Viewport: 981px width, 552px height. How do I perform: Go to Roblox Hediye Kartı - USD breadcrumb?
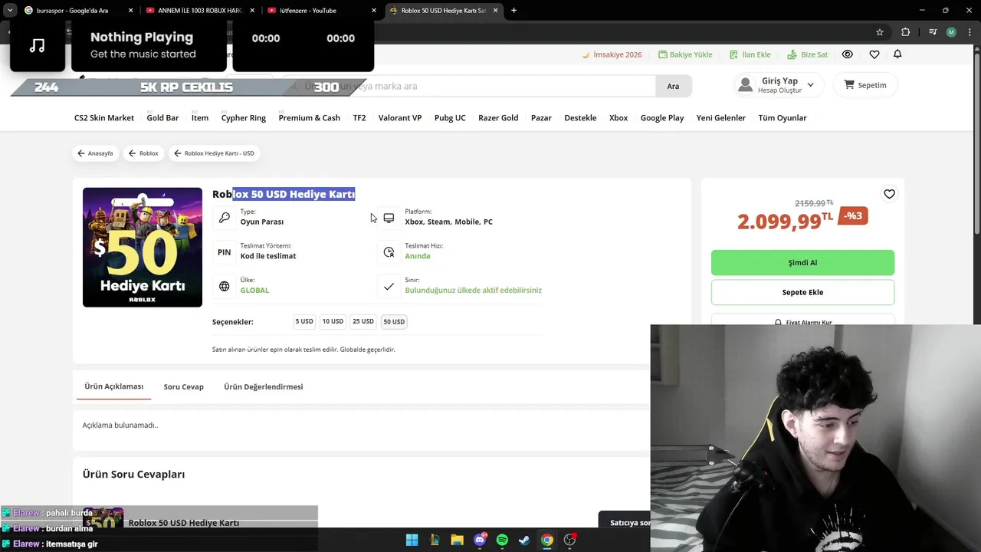pos(214,153)
